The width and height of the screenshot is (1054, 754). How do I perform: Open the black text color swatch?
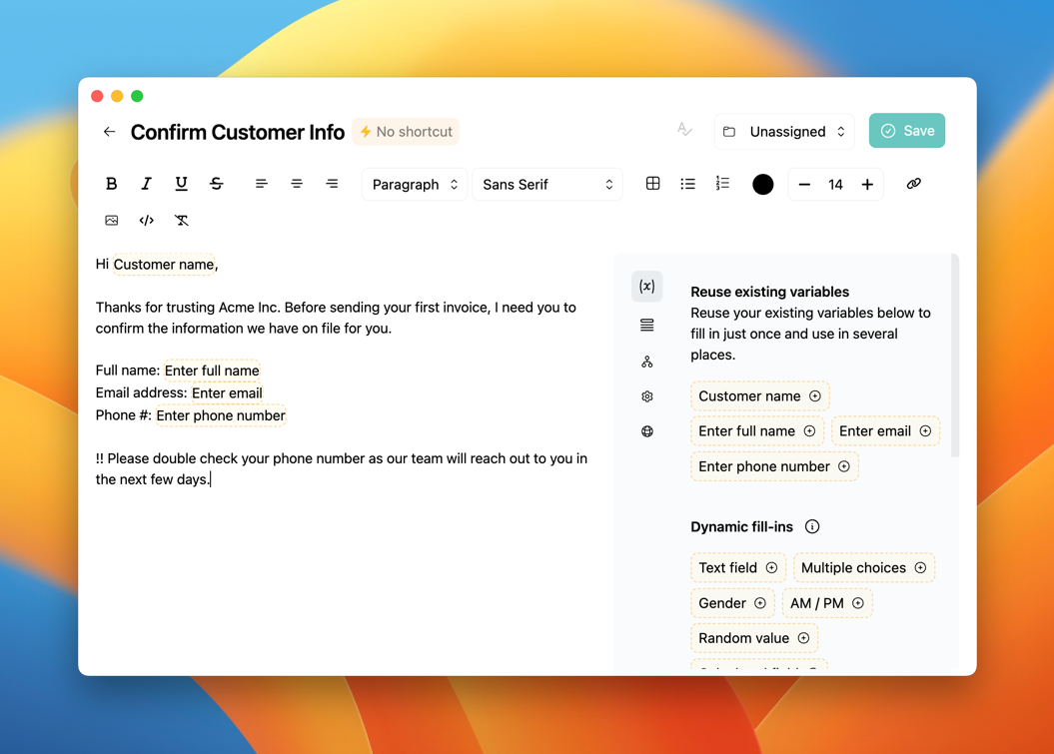762,185
